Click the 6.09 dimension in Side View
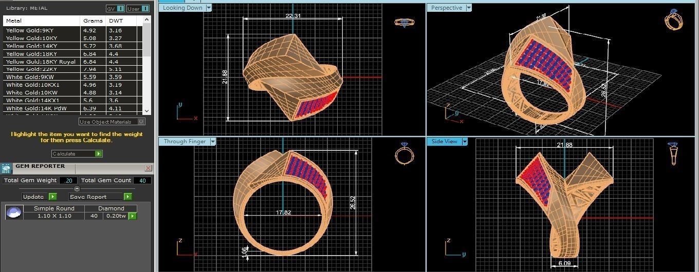Screen dimensions: 699x272 tap(565, 264)
